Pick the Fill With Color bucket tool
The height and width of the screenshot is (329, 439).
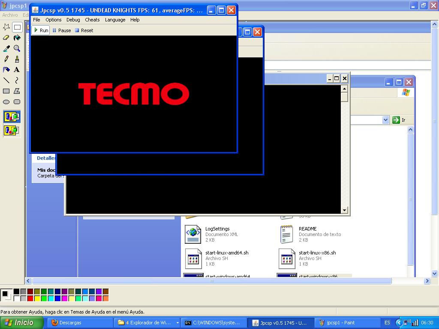(x=17, y=38)
